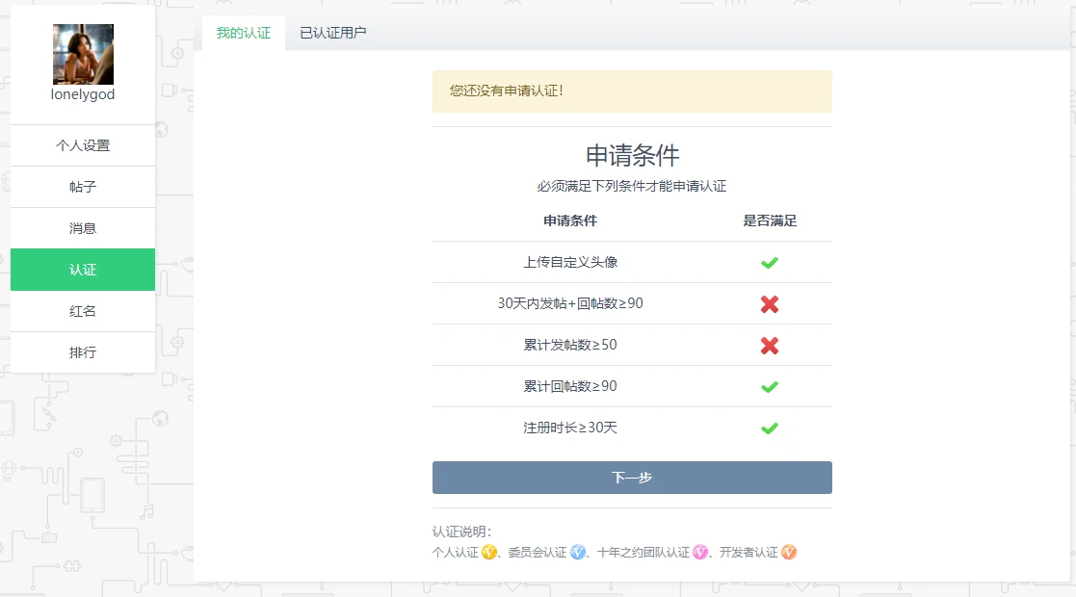1076x597 pixels.
Task: Click the gold 个人认证 badge icon
Action: (x=489, y=553)
